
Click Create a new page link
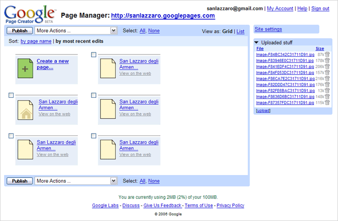pos(53,64)
